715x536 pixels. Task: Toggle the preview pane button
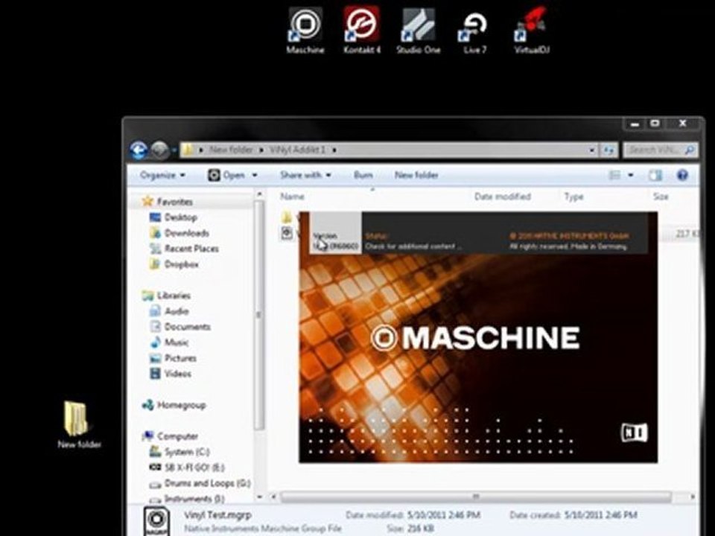coord(655,176)
